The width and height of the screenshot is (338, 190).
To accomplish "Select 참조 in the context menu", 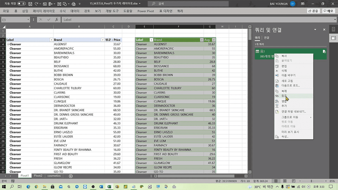I will tap(294, 96).
